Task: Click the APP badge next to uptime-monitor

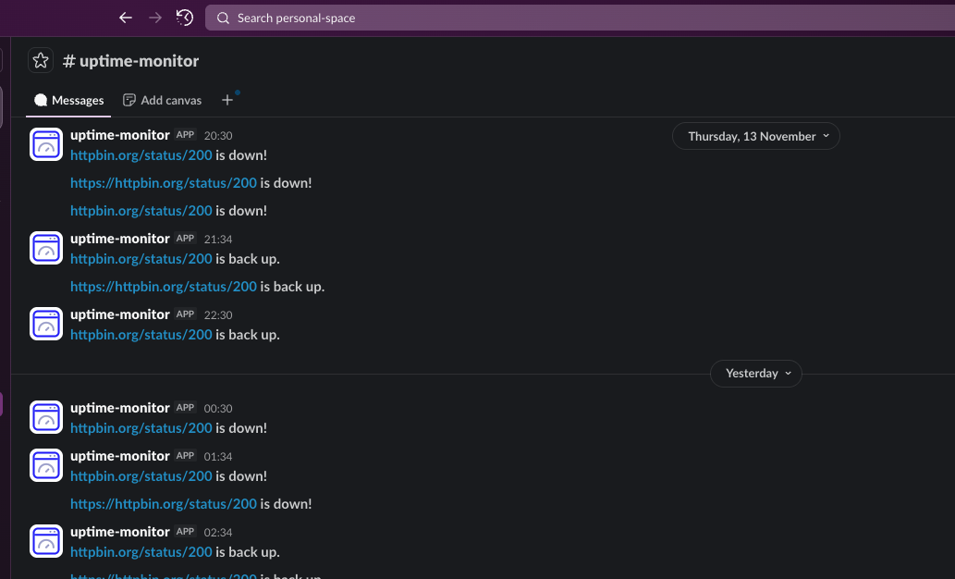Action: tap(185, 135)
